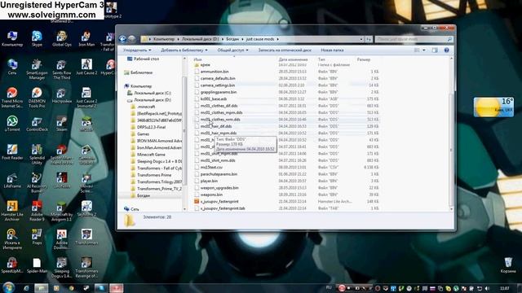Click the Steam icon in the taskbar
The width and height of the screenshot is (522, 293).
point(86,288)
